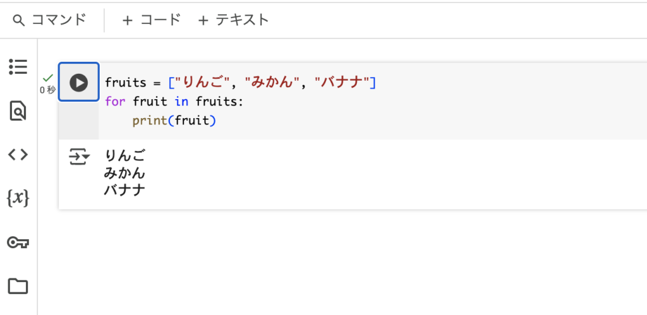The height and width of the screenshot is (315, 647).
Task: Open the code snippets panel
Action: point(18,155)
